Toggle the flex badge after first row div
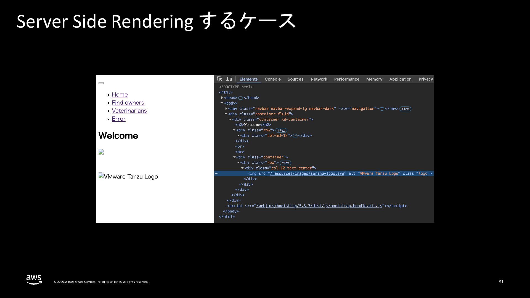Screen dimensions: 530x298 pyautogui.click(x=281, y=131)
